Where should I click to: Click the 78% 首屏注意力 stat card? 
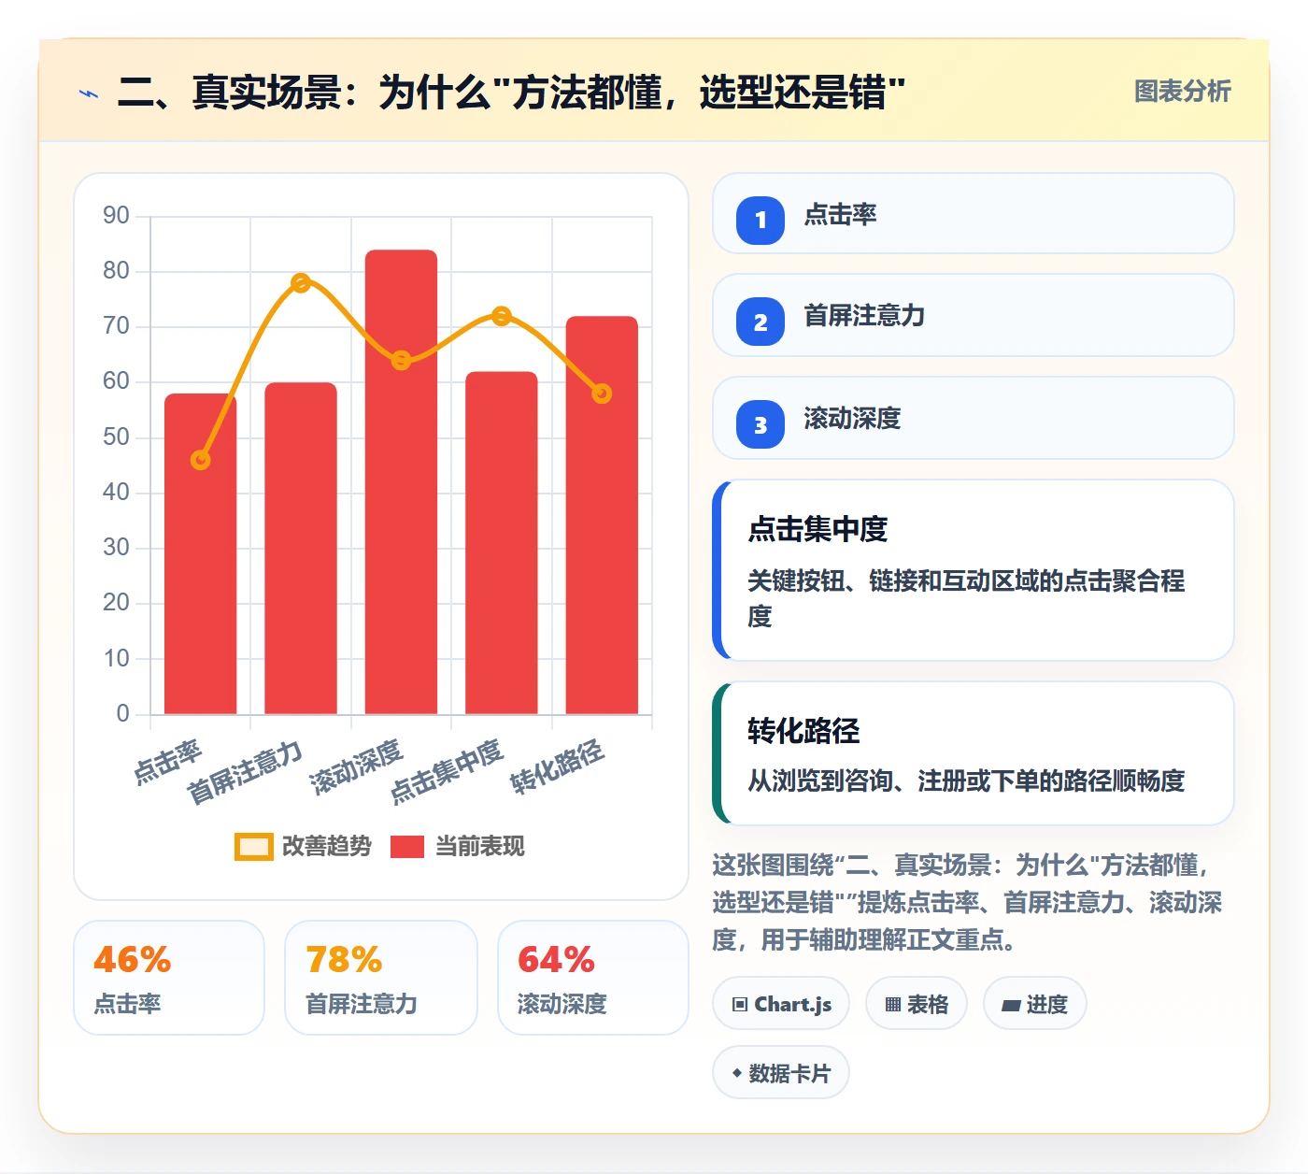(x=381, y=978)
